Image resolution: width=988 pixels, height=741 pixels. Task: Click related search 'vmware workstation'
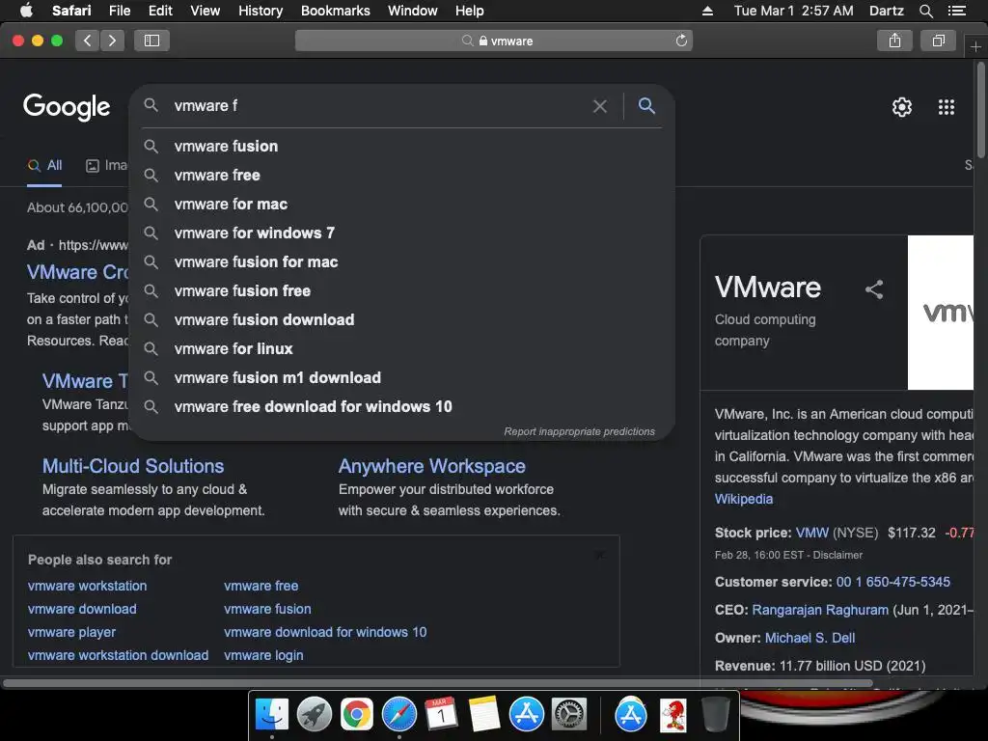pos(87,586)
